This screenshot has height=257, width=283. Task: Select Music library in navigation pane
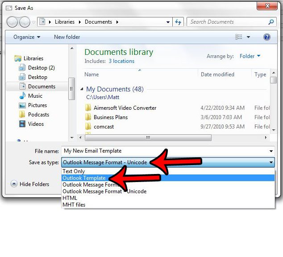pos(35,96)
